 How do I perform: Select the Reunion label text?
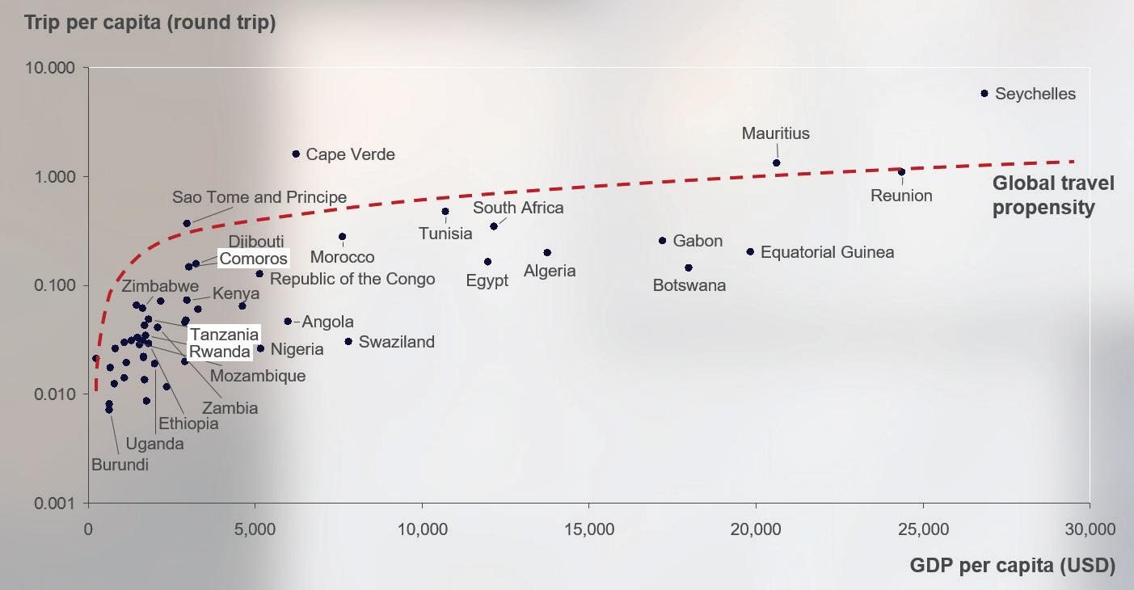(901, 196)
